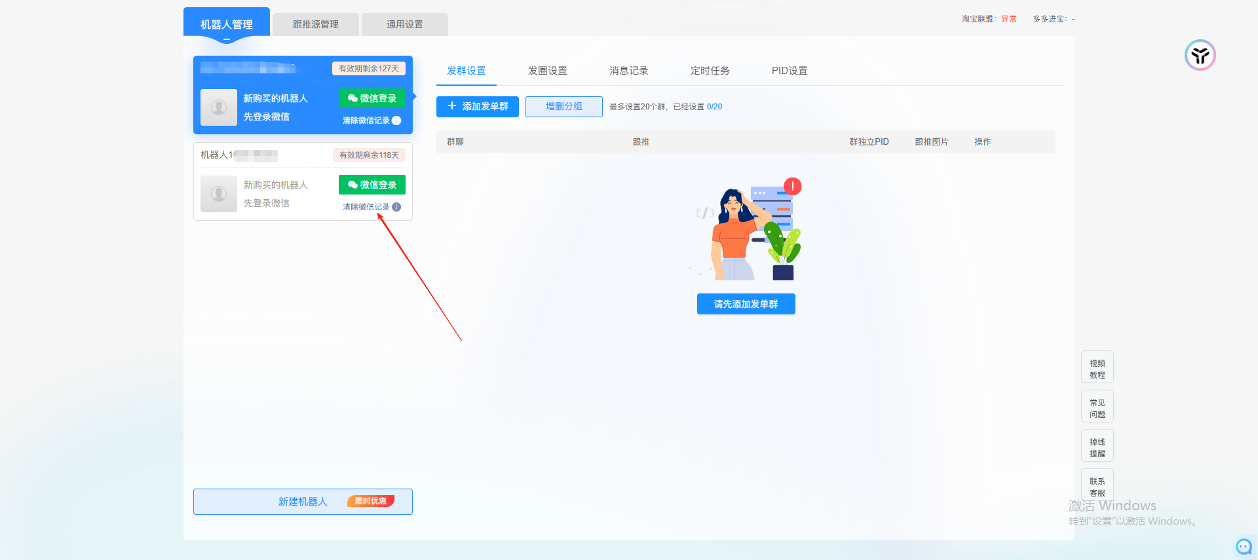1258x560 pixels.
Task: Open 掉线提醒 side shortcut
Action: point(1097,447)
